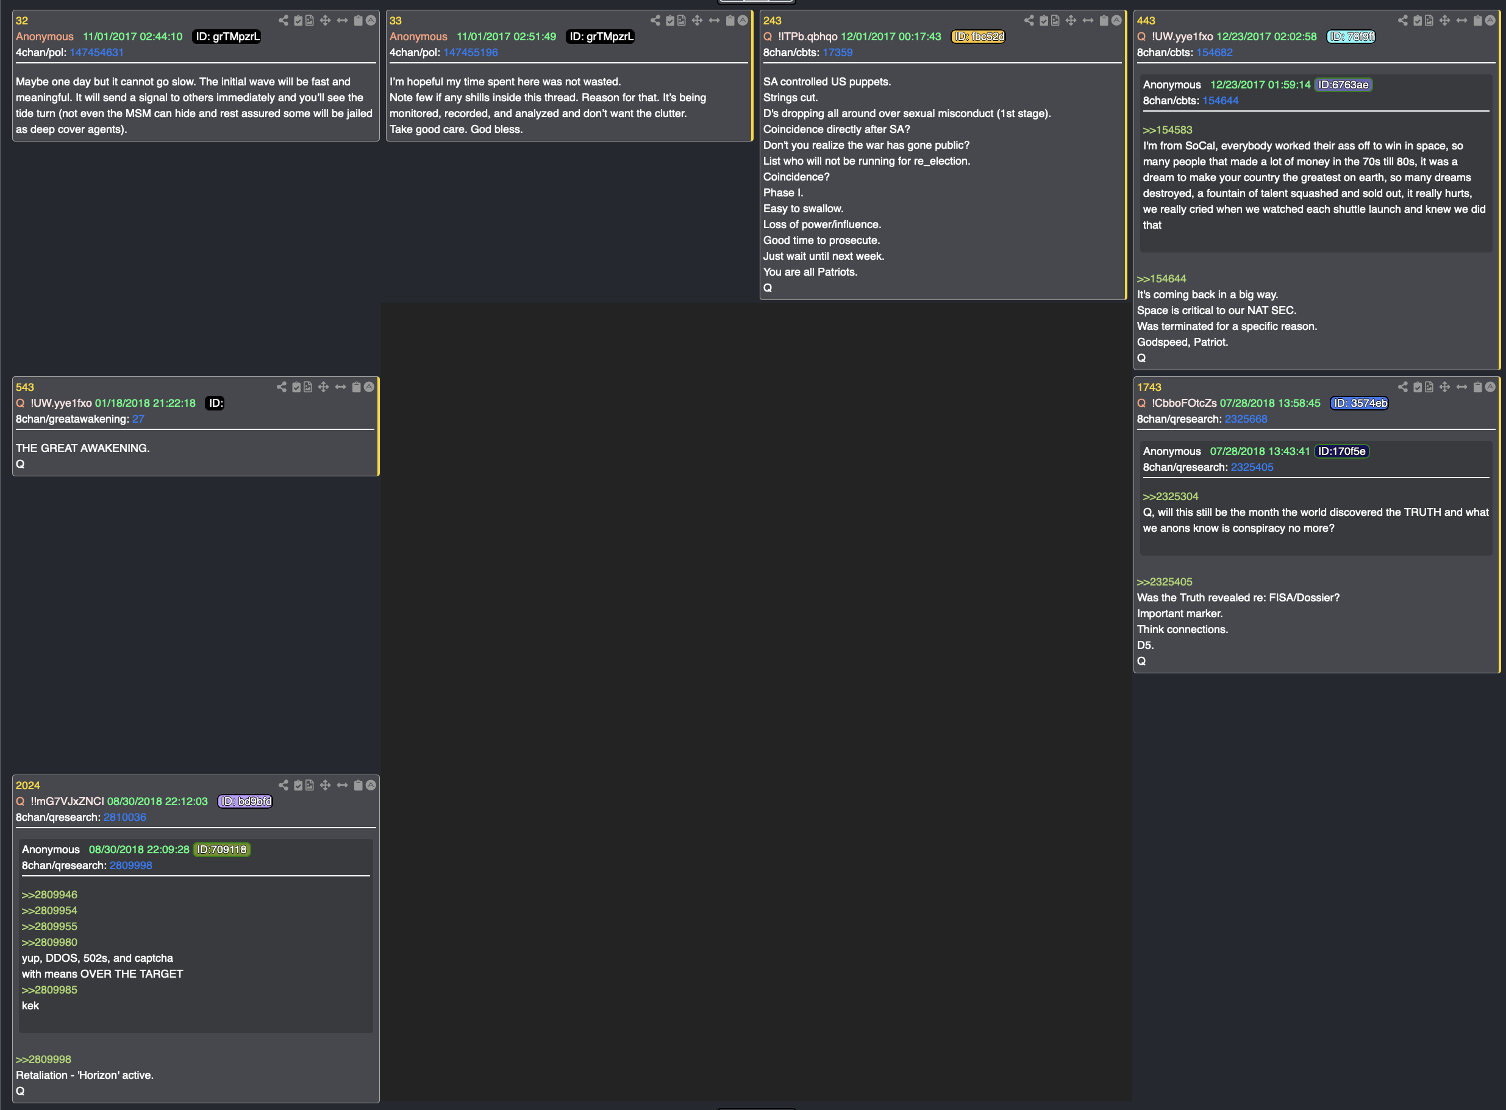The height and width of the screenshot is (1110, 1506).
Task: Follow quoted reply link >>154583
Action: [x=1168, y=131]
